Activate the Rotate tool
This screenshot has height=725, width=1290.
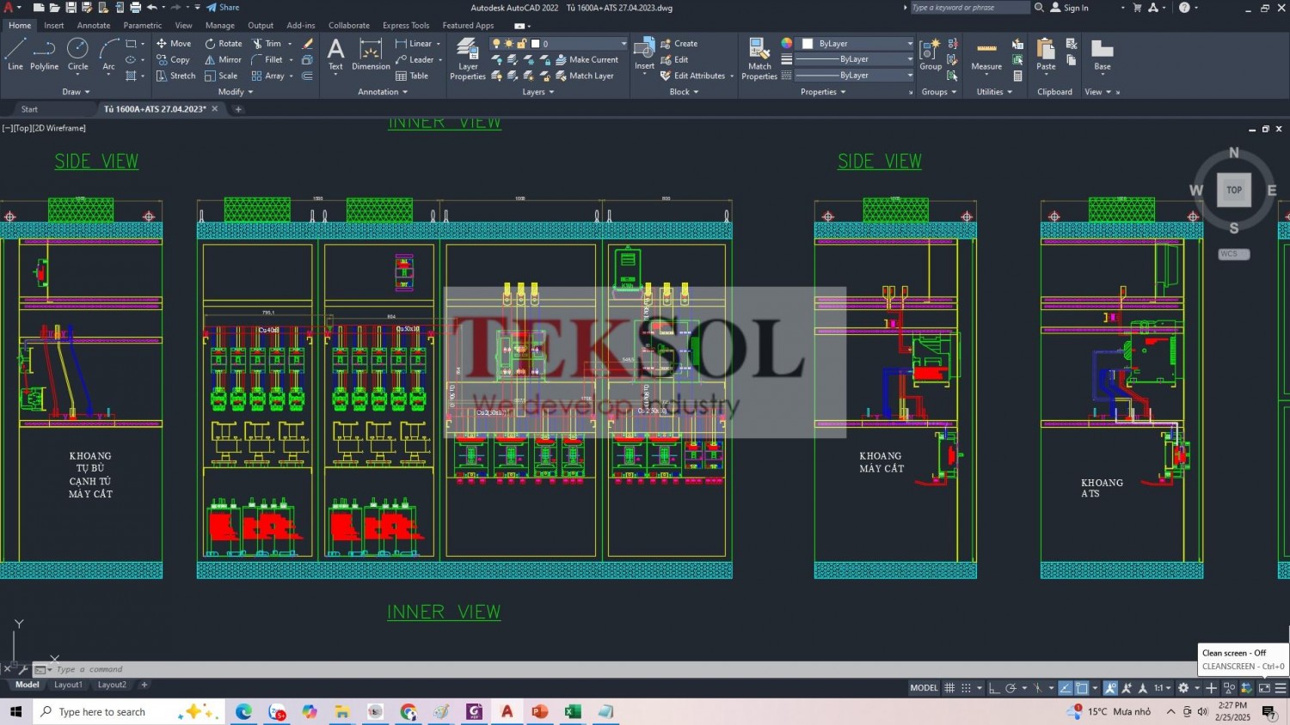(224, 43)
